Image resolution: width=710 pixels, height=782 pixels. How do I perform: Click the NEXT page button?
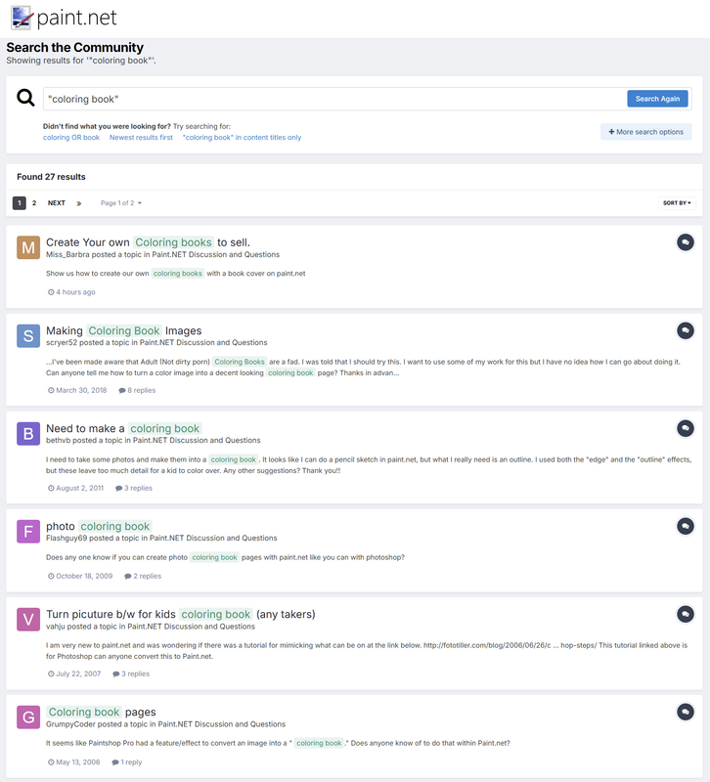(x=57, y=203)
